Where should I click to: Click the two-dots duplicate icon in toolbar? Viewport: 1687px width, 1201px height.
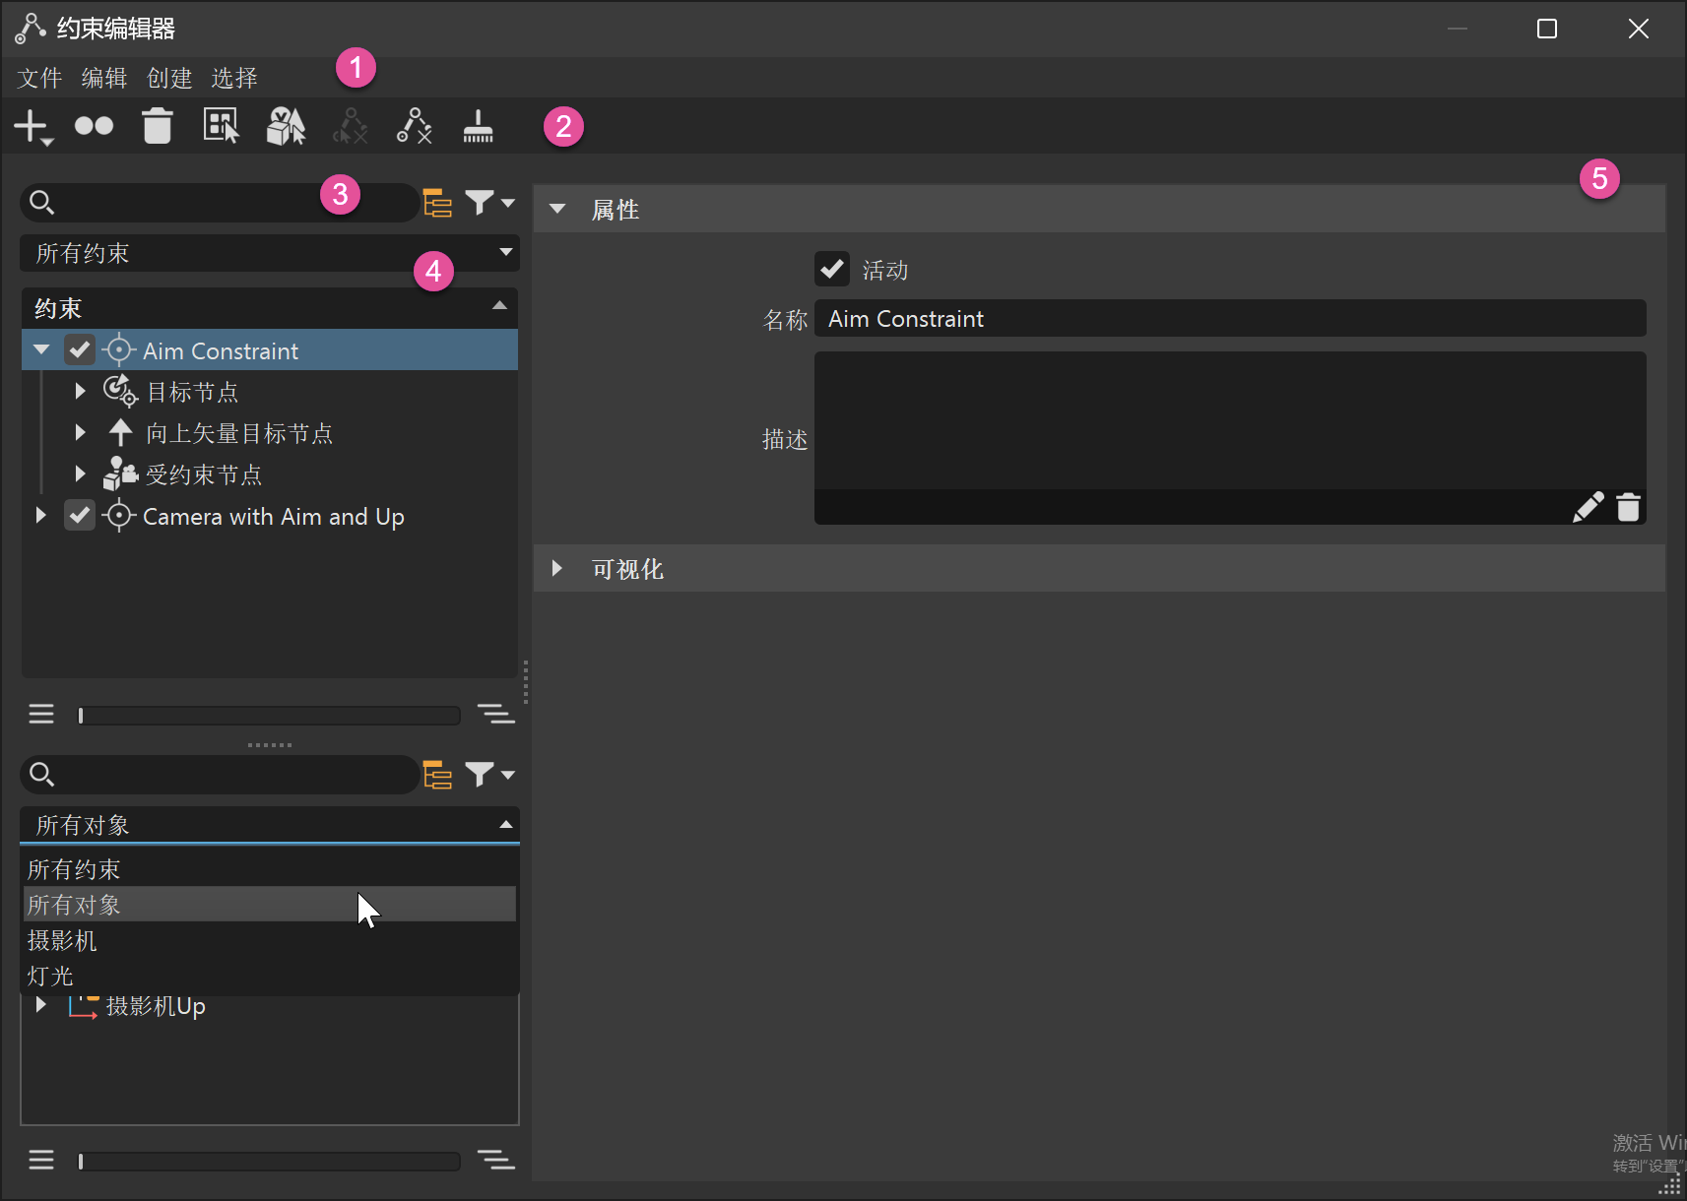[x=95, y=126]
